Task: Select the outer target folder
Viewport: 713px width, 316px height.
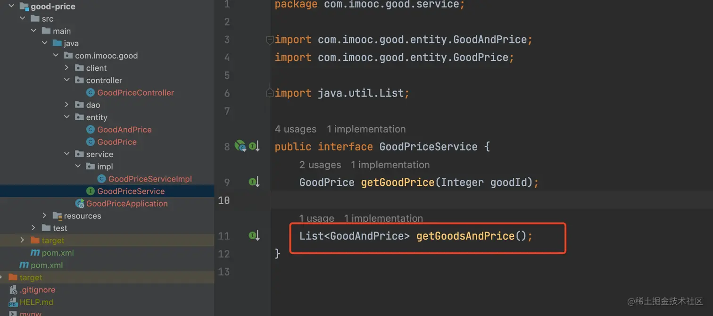Action: (31, 277)
